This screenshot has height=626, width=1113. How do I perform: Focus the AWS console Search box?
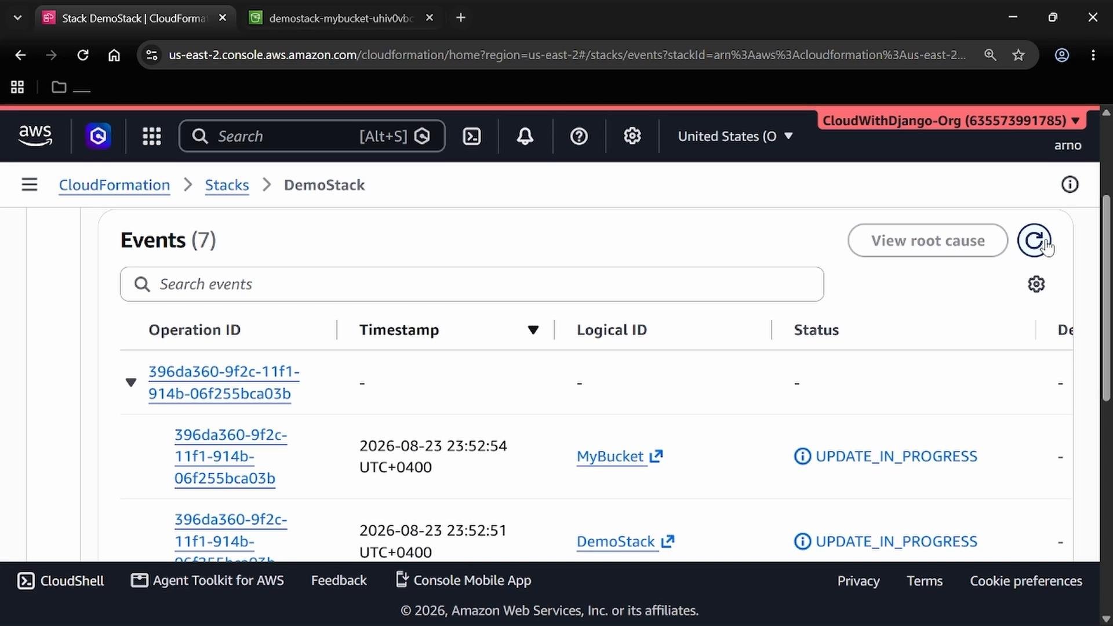(312, 136)
